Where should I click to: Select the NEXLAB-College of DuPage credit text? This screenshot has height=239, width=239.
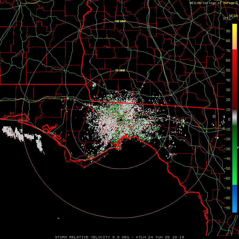click(214, 3)
